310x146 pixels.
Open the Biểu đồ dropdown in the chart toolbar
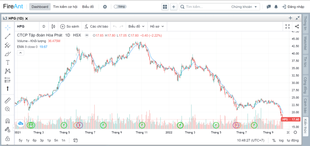pyautogui.click(x=137, y=26)
